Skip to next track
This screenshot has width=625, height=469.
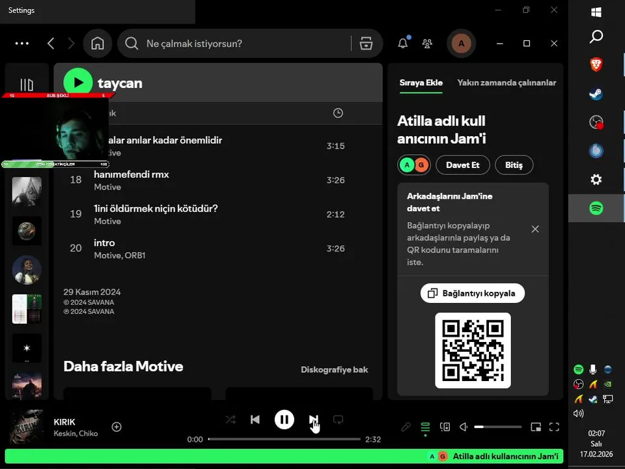313,419
